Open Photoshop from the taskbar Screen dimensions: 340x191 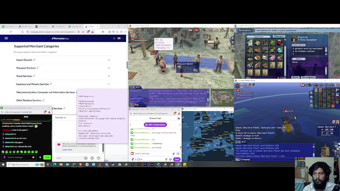[133, 164]
